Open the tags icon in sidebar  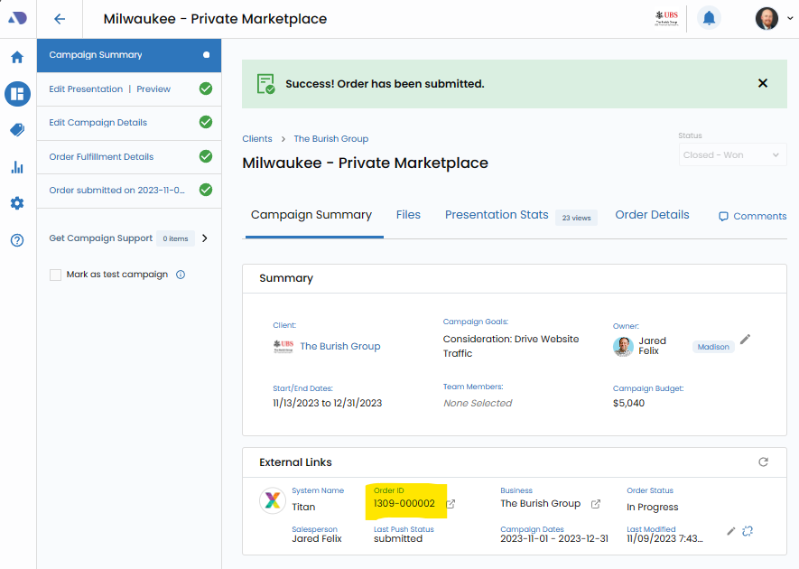17,130
